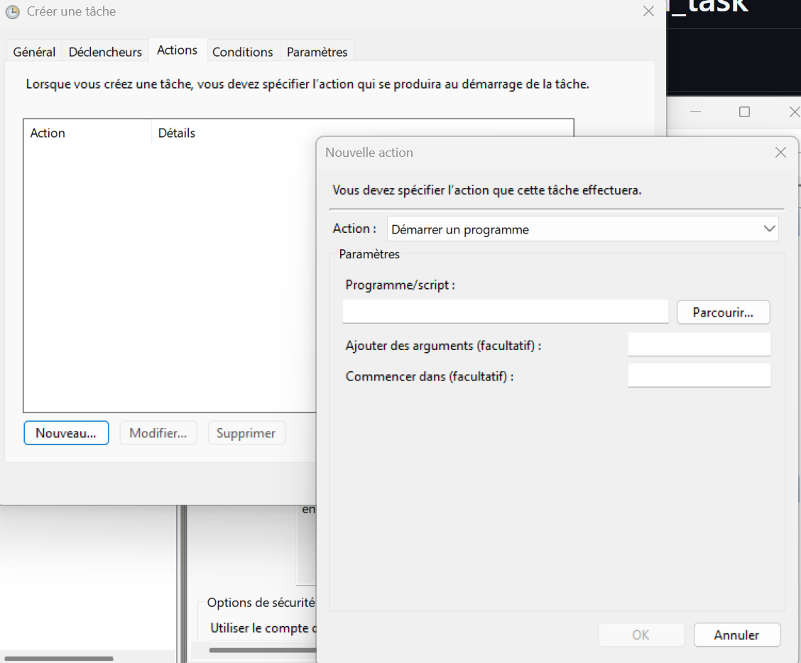Expand the Action combo box chevron arrow
The height and width of the screenshot is (663, 801).
[x=769, y=229]
